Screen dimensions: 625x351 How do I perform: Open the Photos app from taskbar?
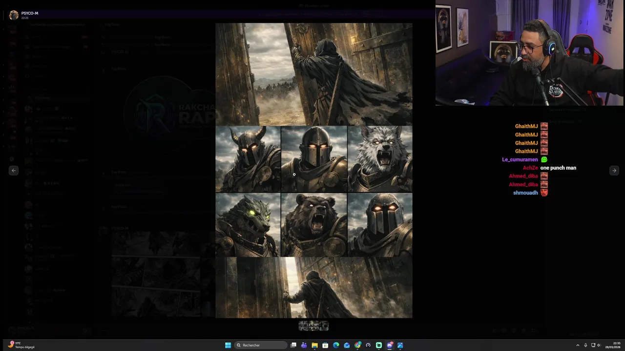coord(400,345)
